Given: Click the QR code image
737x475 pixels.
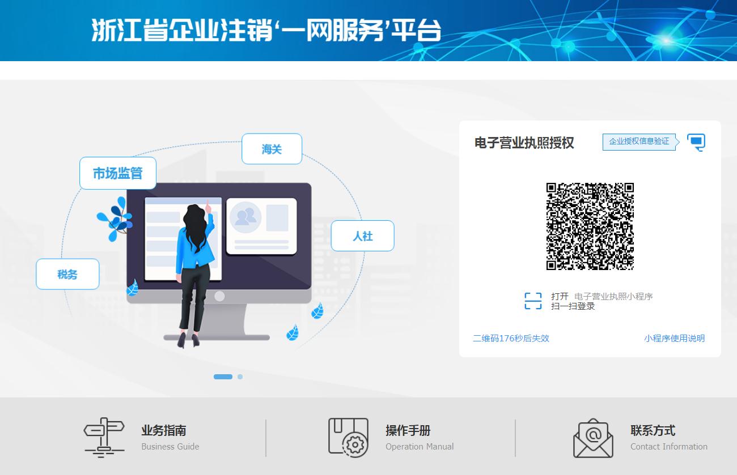Looking at the screenshot, I should coord(590,226).
